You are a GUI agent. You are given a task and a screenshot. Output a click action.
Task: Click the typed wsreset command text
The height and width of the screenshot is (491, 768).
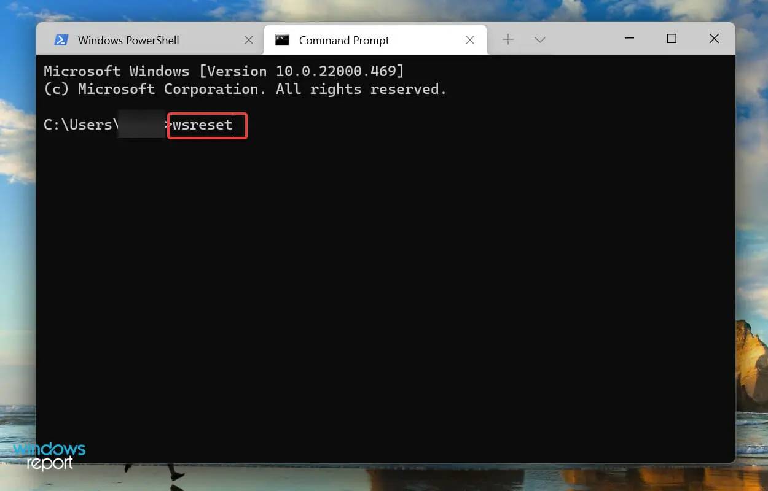pos(203,125)
